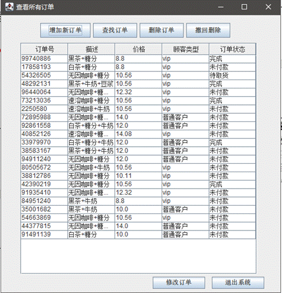Screen dimensions: 282x293
Task: Click the 增加新订单 button
Action: pos(65,30)
